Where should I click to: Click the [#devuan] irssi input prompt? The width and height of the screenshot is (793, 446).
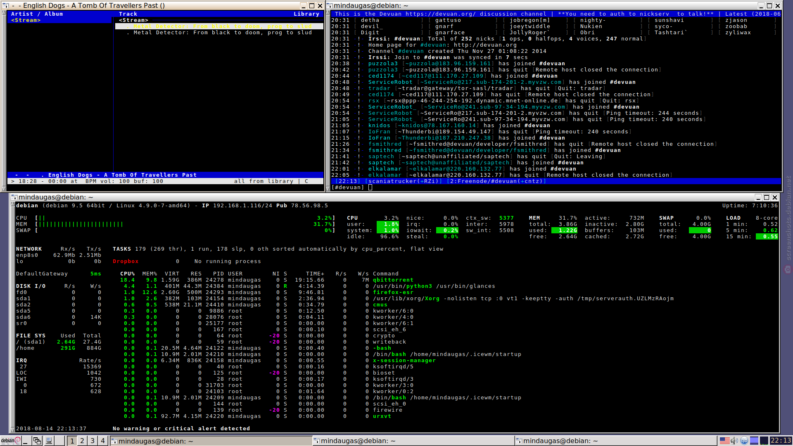point(348,187)
